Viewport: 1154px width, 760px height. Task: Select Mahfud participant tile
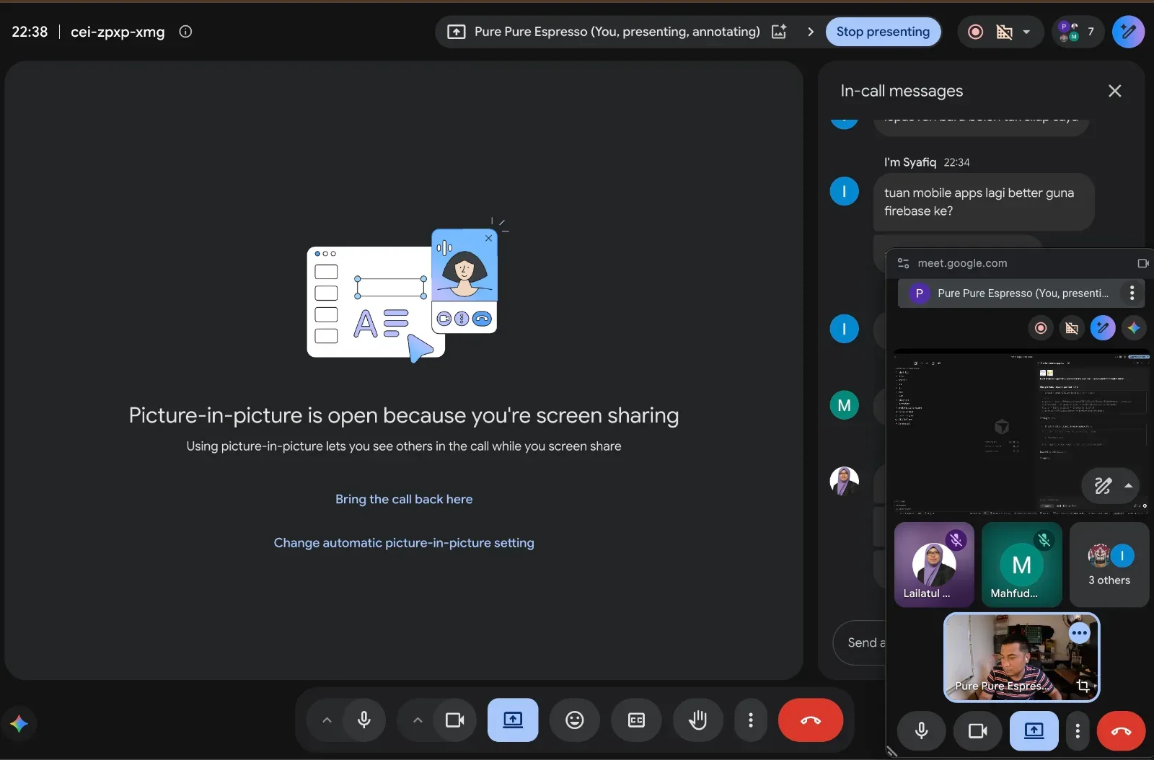(1021, 565)
